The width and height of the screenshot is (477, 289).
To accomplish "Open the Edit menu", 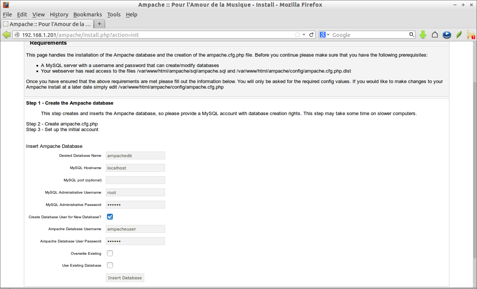I will pos(22,15).
